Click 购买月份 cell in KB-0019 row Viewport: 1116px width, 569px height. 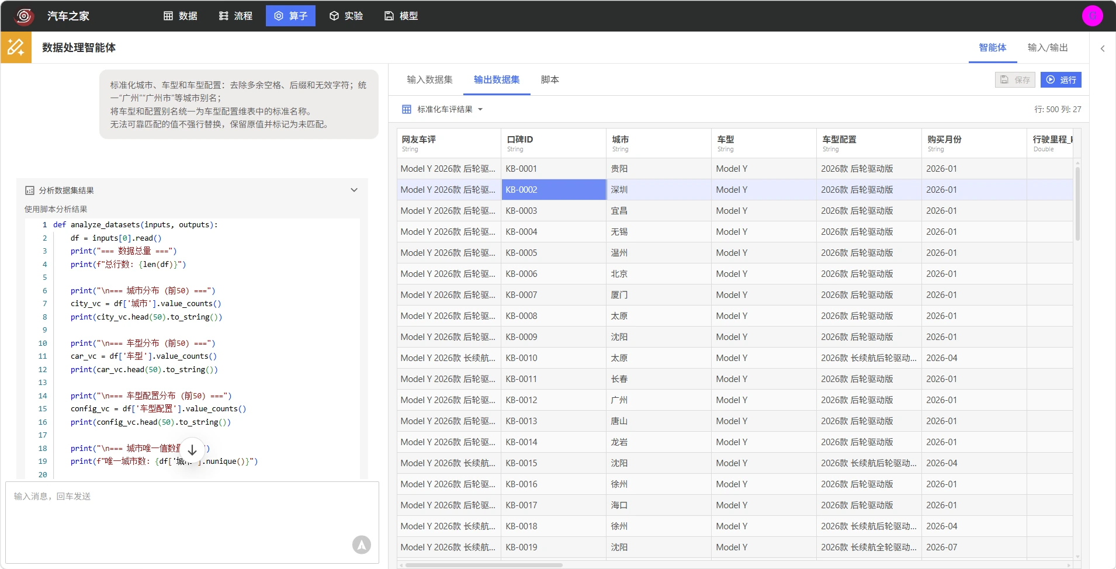975,547
